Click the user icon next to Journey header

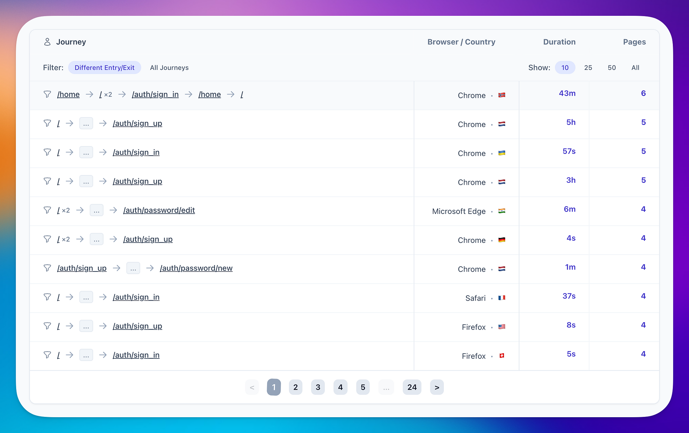[x=47, y=42]
